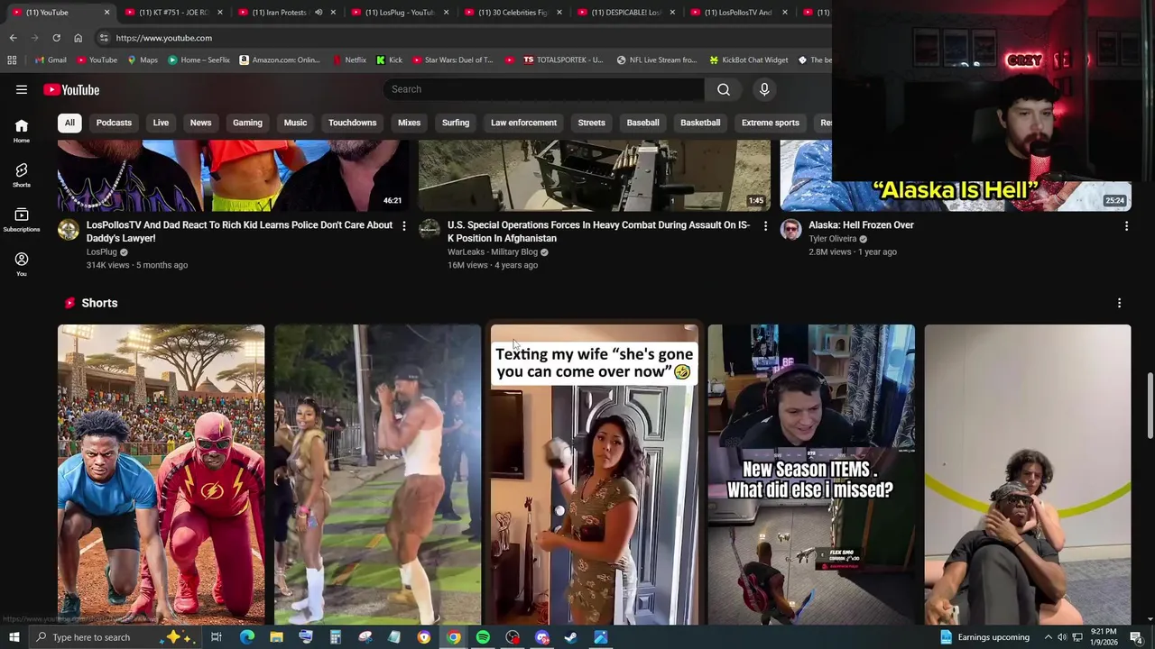Screen dimensions: 1155x649
Task: Open LosPlug channel avatar
Action: pos(69,229)
